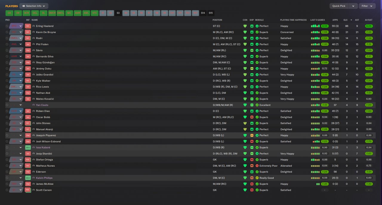Select the S14 substitute slot

coord(203,13)
